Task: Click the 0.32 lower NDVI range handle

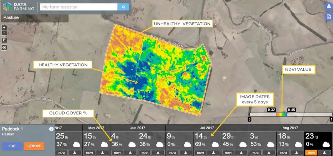Action: [x=271, y=110]
